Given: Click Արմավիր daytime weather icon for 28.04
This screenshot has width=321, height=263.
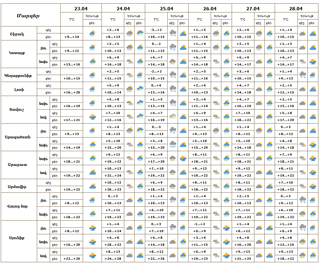Looking at the screenshot, I should [x=313, y=186].
